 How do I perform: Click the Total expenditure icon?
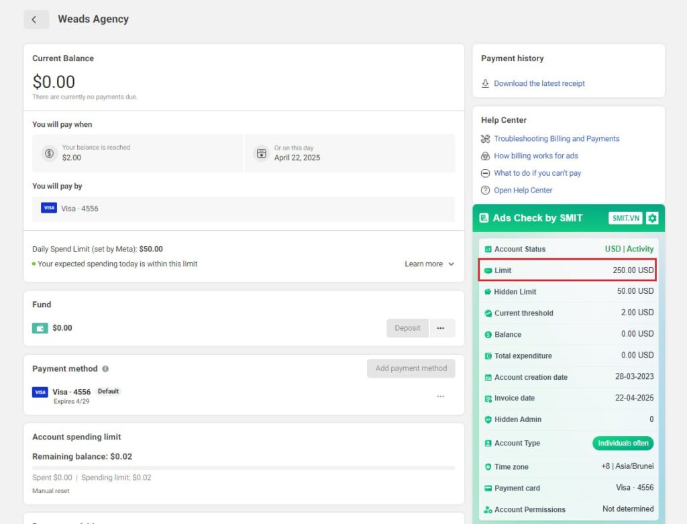click(x=488, y=356)
